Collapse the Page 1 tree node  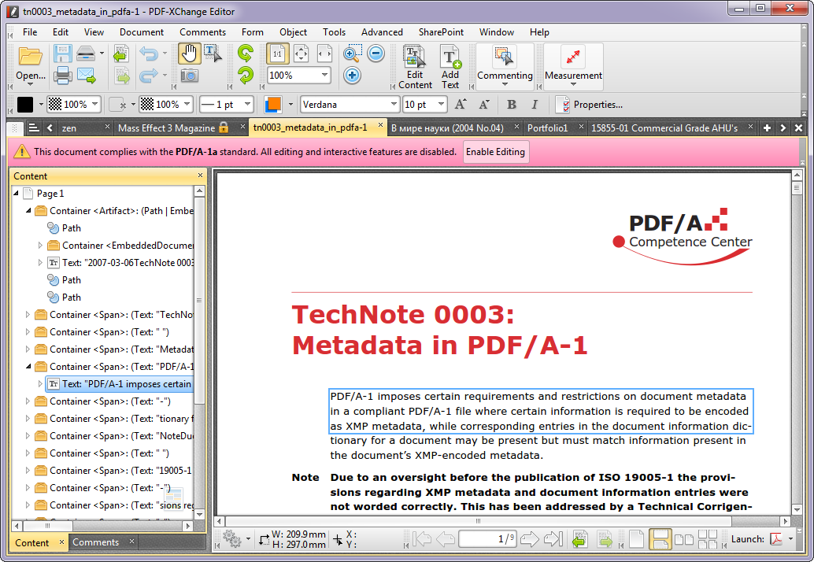tap(17, 194)
